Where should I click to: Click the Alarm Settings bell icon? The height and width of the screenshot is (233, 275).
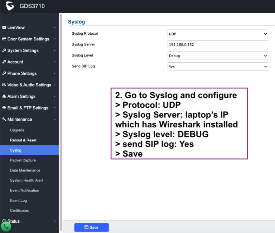point(4,96)
